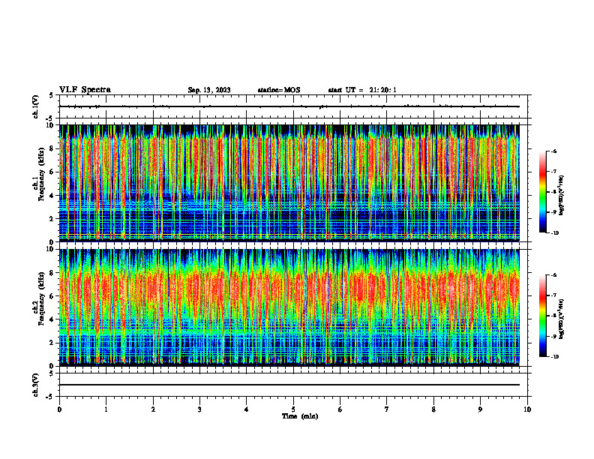
Task: Click the time axis tick label "1"
Action: pos(106,409)
